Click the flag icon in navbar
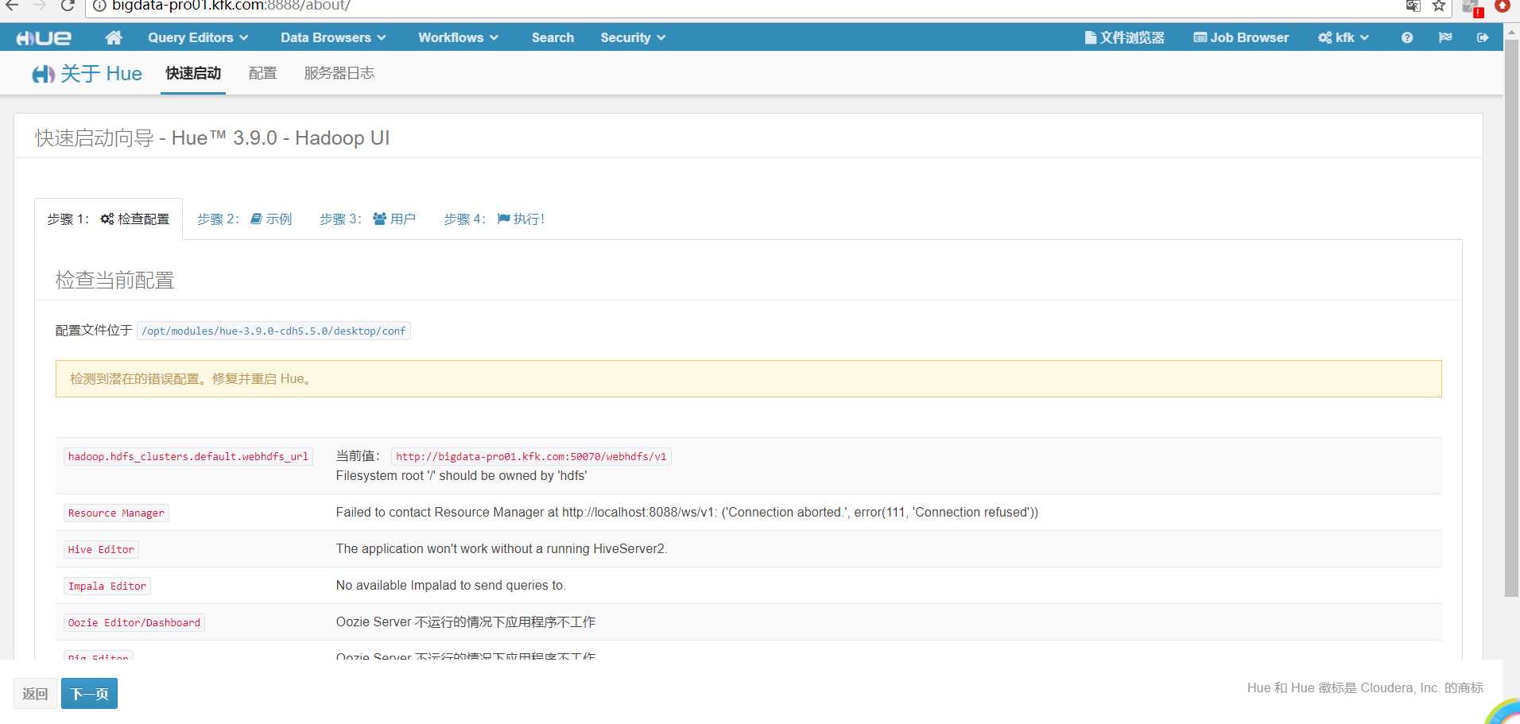The height and width of the screenshot is (724, 1520). (x=1445, y=37)
